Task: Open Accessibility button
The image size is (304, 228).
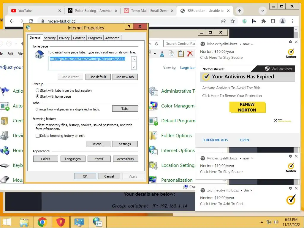Action: [126, 159]
